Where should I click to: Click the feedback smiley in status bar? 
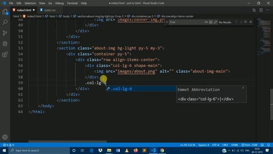pyautogui.click(x=262, y=145)
